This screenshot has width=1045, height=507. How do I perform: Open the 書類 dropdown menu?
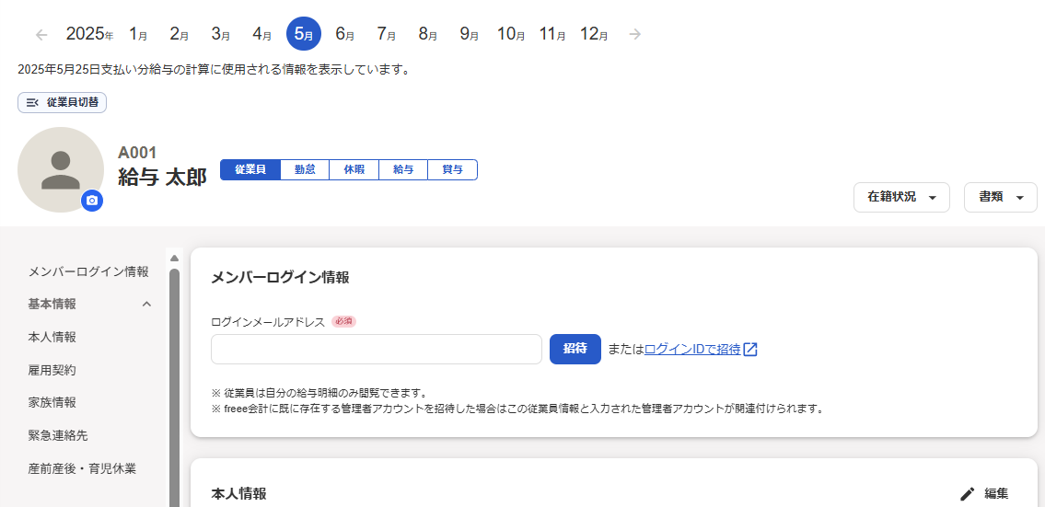[x=1000, y=197]
